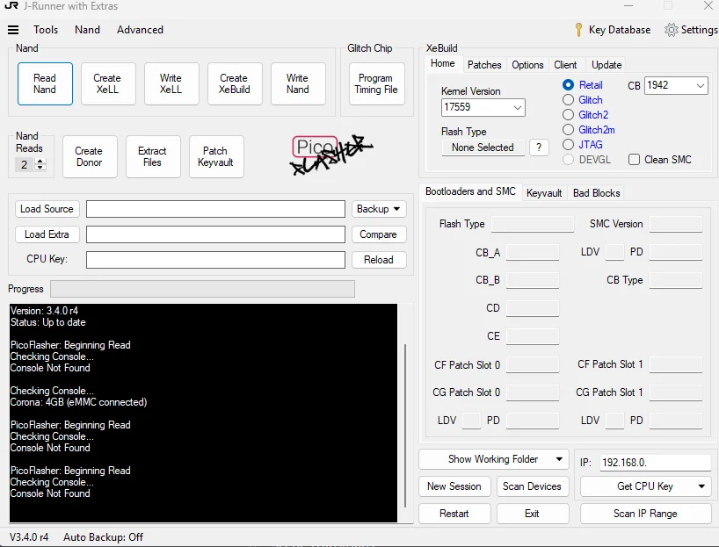The height and width of the screenshot is (547, 719).
Task: Click the Scan IP Range button
Action: coord(646,514)
